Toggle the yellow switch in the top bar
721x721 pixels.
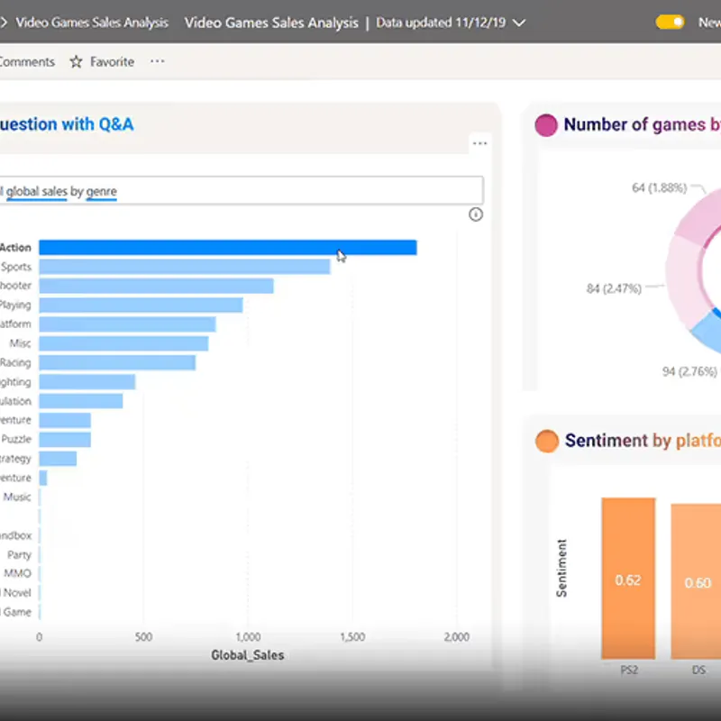coord(670,22)
